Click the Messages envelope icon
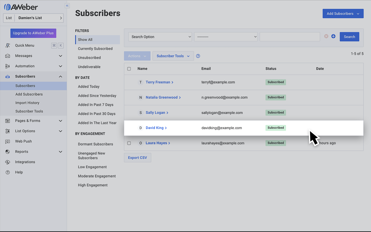This screenshot has width=371, height=232. [8, 56]
